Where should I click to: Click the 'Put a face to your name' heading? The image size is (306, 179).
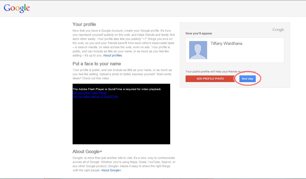click(x=97, y=64)
